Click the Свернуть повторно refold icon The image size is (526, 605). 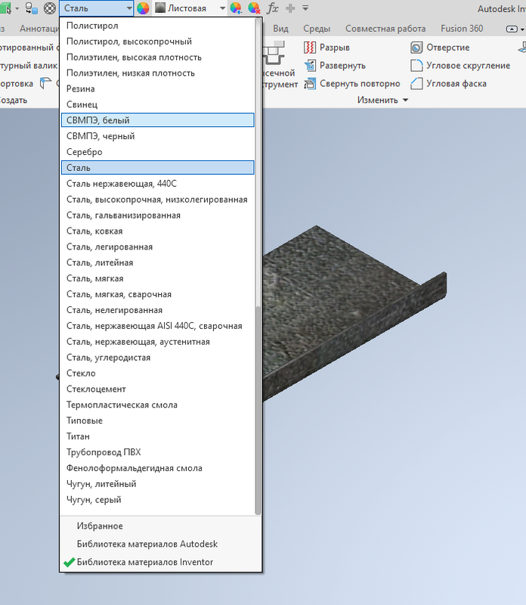pyautogui.click(x=310, y=84)
